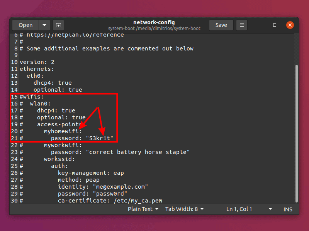The width and height of the screenshot is (309, 231).
Task: Click the Ln 1, Col 1 position indicator
Action: point(239,209)
